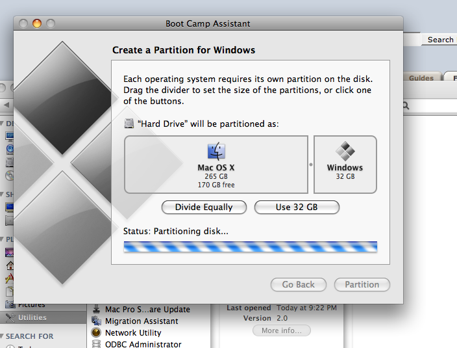Open Applications icon in Finder sidebar
The height and width of the screenshot is (348, 457).
point(9,278)
